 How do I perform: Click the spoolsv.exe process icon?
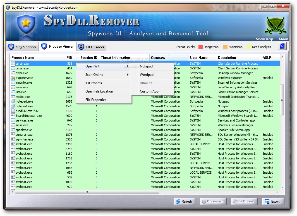[13, 130]
